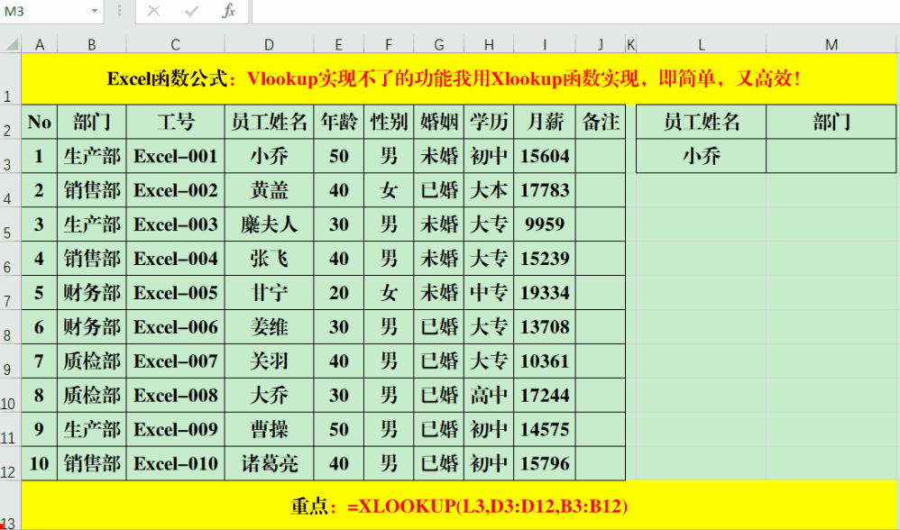Click the 月薪 header cell of the data table
The width and height of the screenshot is (900, 530).
point(543,122)
